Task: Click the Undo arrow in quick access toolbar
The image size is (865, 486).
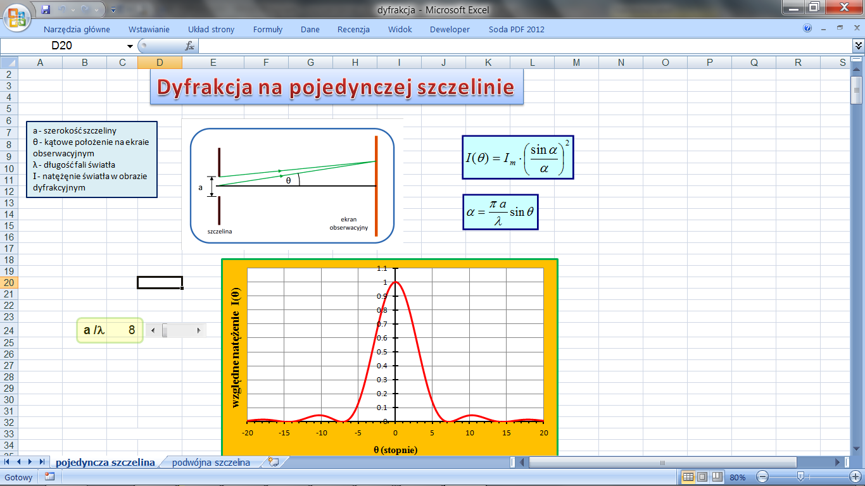Action: click(x=63, y=9)
